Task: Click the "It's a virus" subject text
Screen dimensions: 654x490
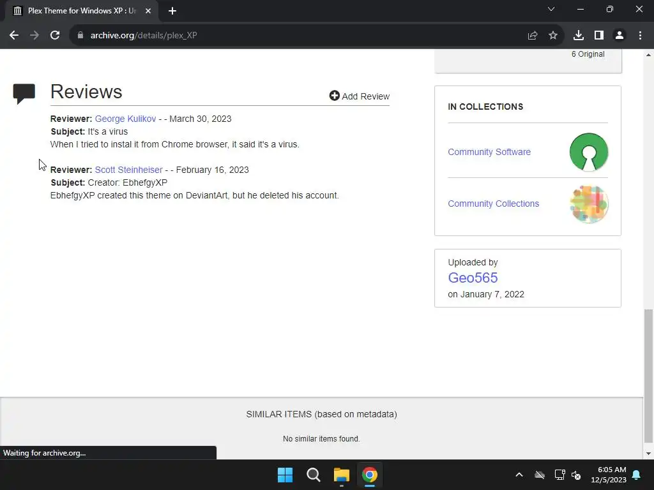Action: tap(107, 131)
